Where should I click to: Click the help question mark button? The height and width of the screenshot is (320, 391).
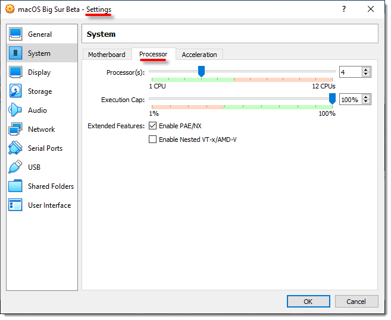pos(344,9)
